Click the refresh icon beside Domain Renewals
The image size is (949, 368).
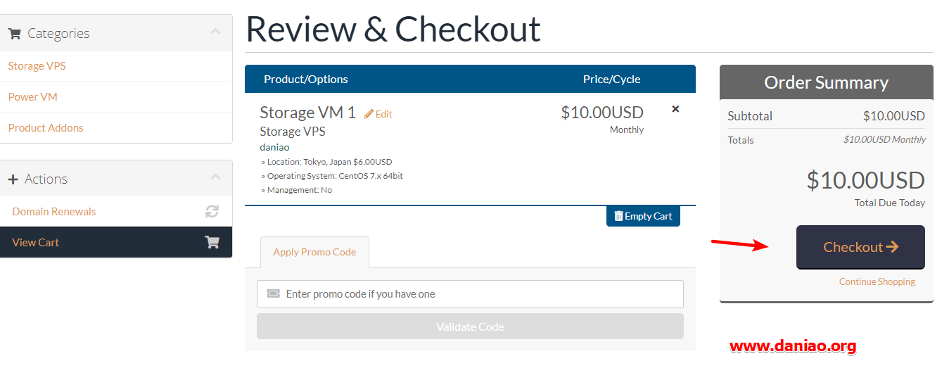coord(212,211)
